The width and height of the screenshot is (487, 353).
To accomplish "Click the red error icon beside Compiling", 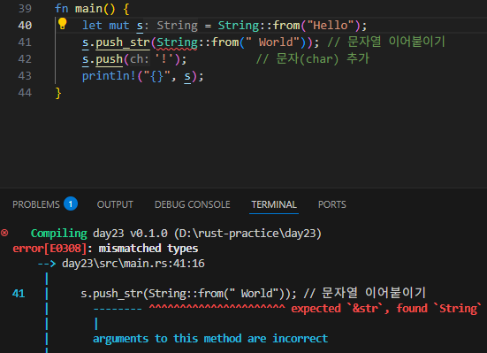I will click(x=4, y=233).
